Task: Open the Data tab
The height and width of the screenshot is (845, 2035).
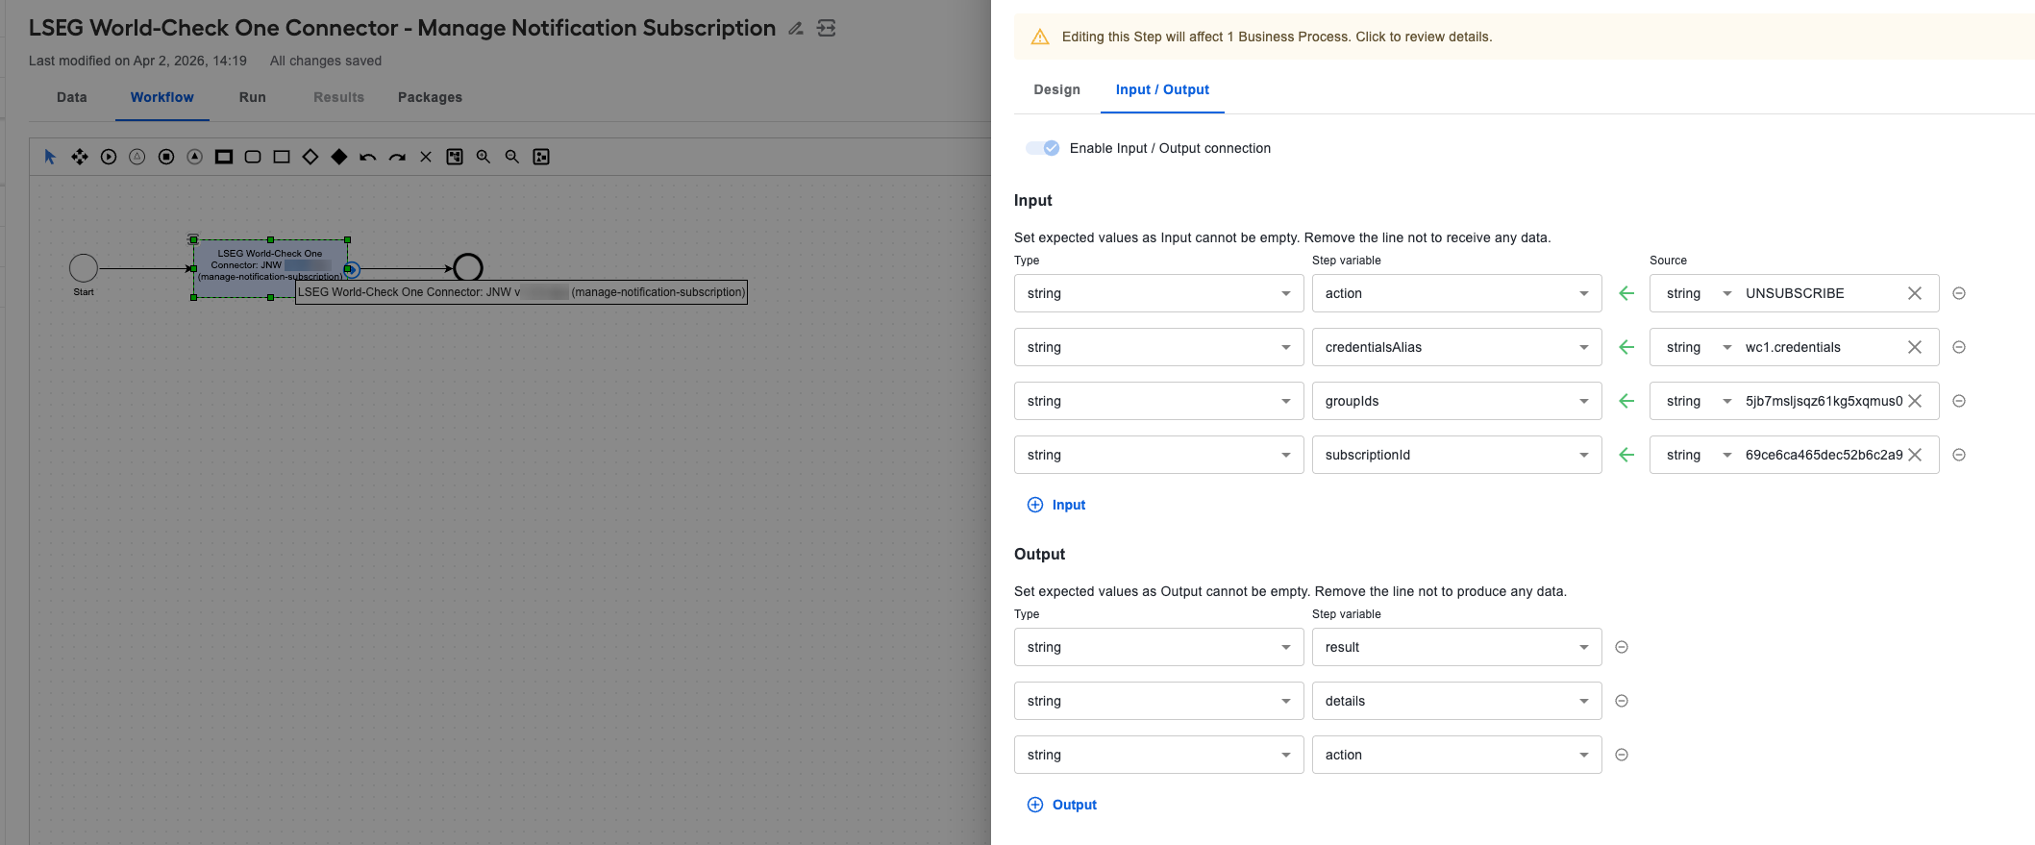Action: [x=72, y=97]
